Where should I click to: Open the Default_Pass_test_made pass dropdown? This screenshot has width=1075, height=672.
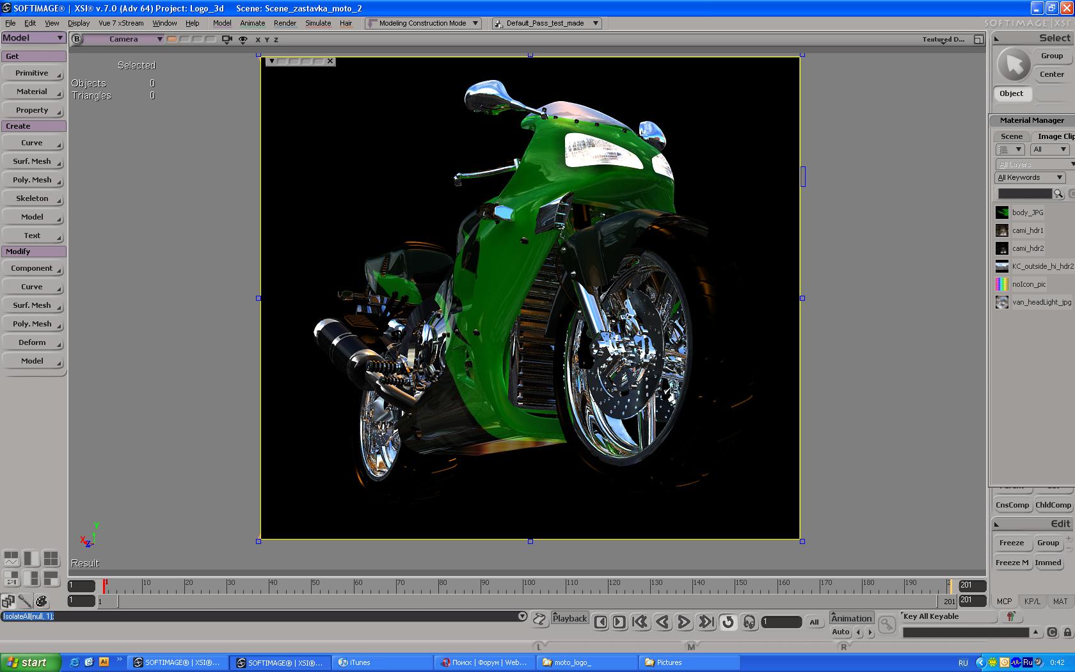[x=547, y=23]
